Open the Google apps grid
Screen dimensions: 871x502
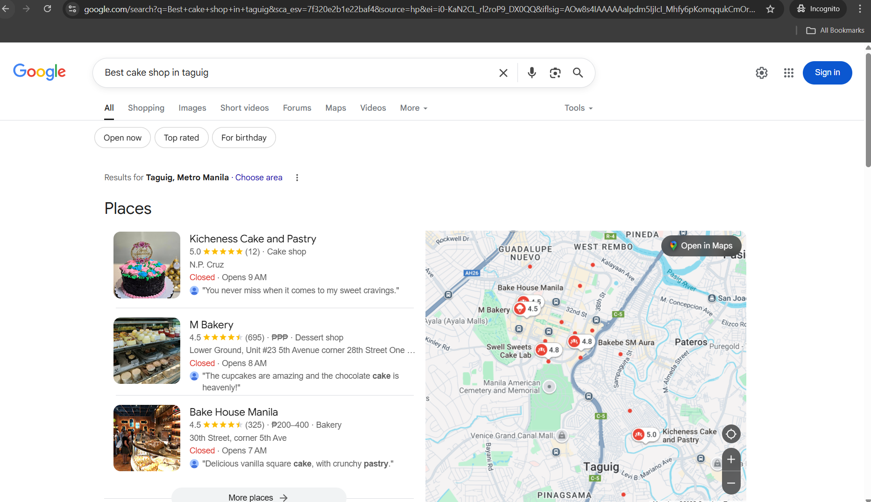(789, 73)
